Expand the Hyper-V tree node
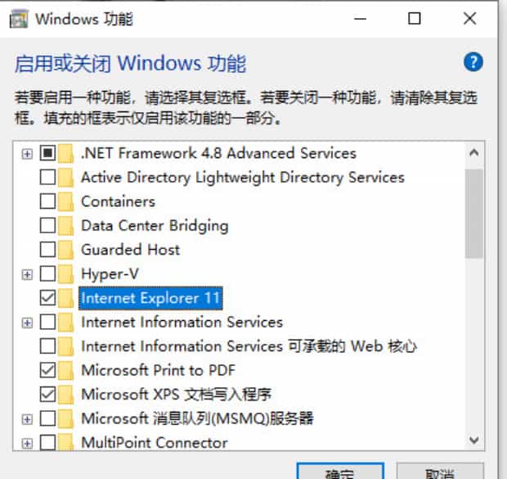 [x=27, y=274]
